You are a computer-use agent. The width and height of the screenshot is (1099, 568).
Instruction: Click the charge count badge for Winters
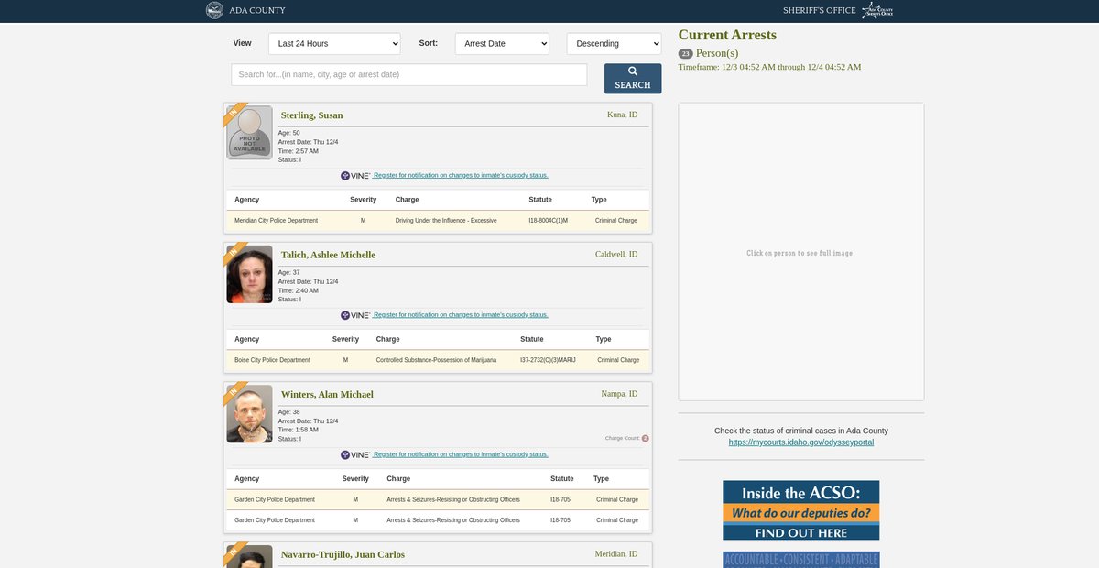tap(645, 438)
